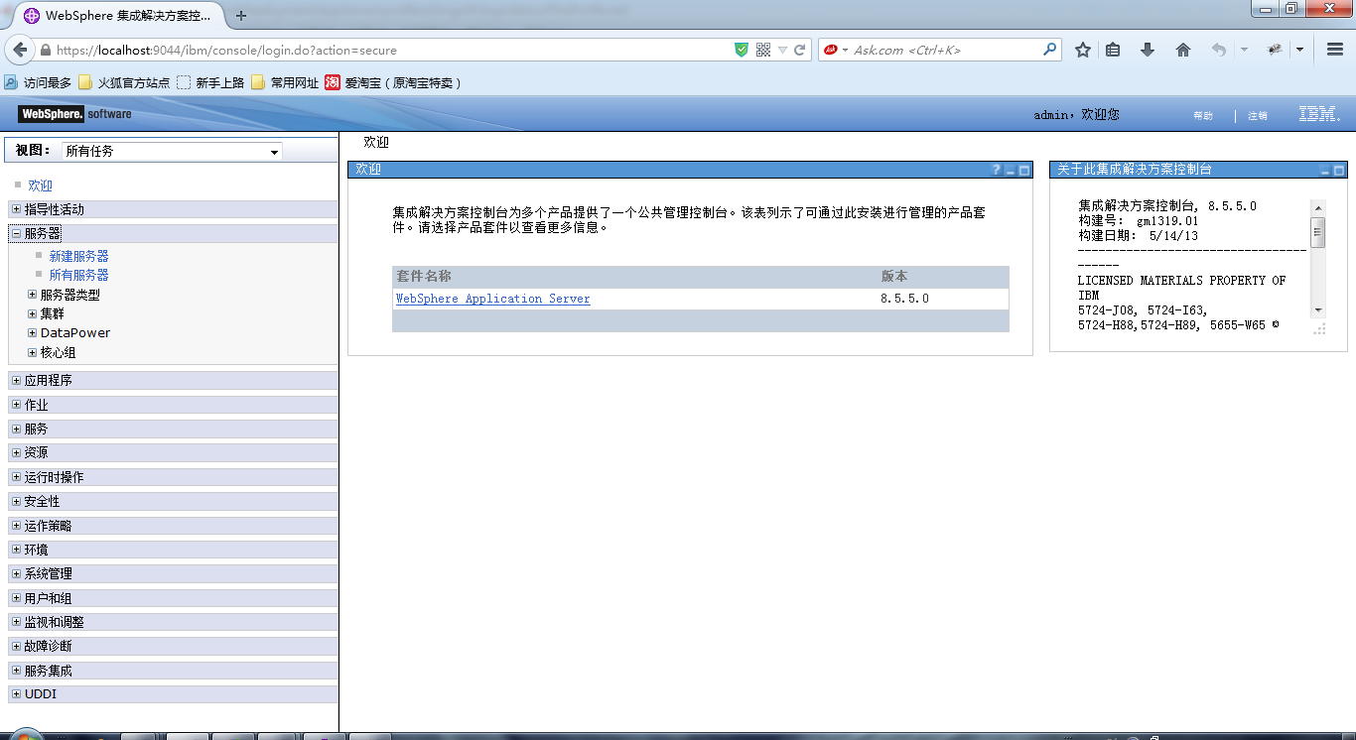The image size is (1356, 740).
Task: Click the browser back arrow button
Action: click(x=19, y=50)
